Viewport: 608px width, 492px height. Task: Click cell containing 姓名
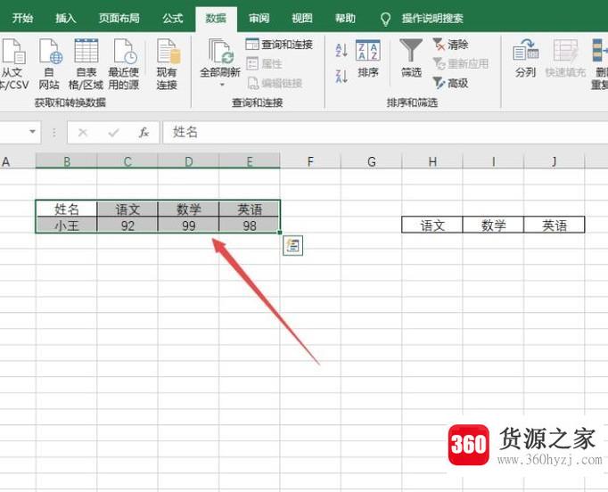[66, 209]
